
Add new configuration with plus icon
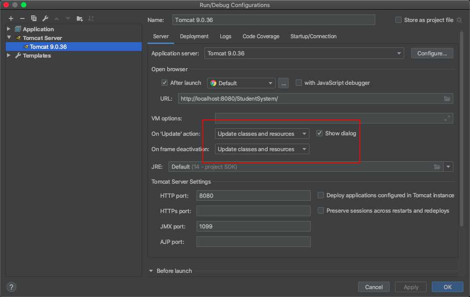[x=11, y=18]
